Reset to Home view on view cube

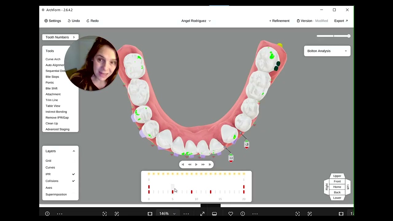[x=337, y=187]
